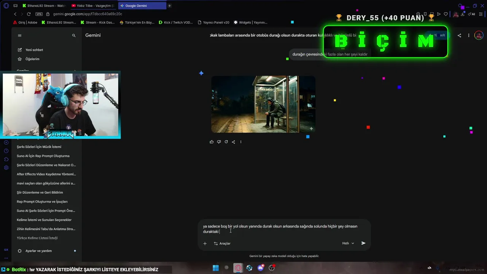Screen dimensions: 487x274
Task: Open Türkiye'nin En Büy... bookmark
Action: tap(137, 22)
